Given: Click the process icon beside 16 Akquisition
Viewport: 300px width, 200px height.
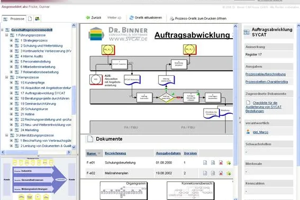Looking at the screenshot, I should [17, 88].
